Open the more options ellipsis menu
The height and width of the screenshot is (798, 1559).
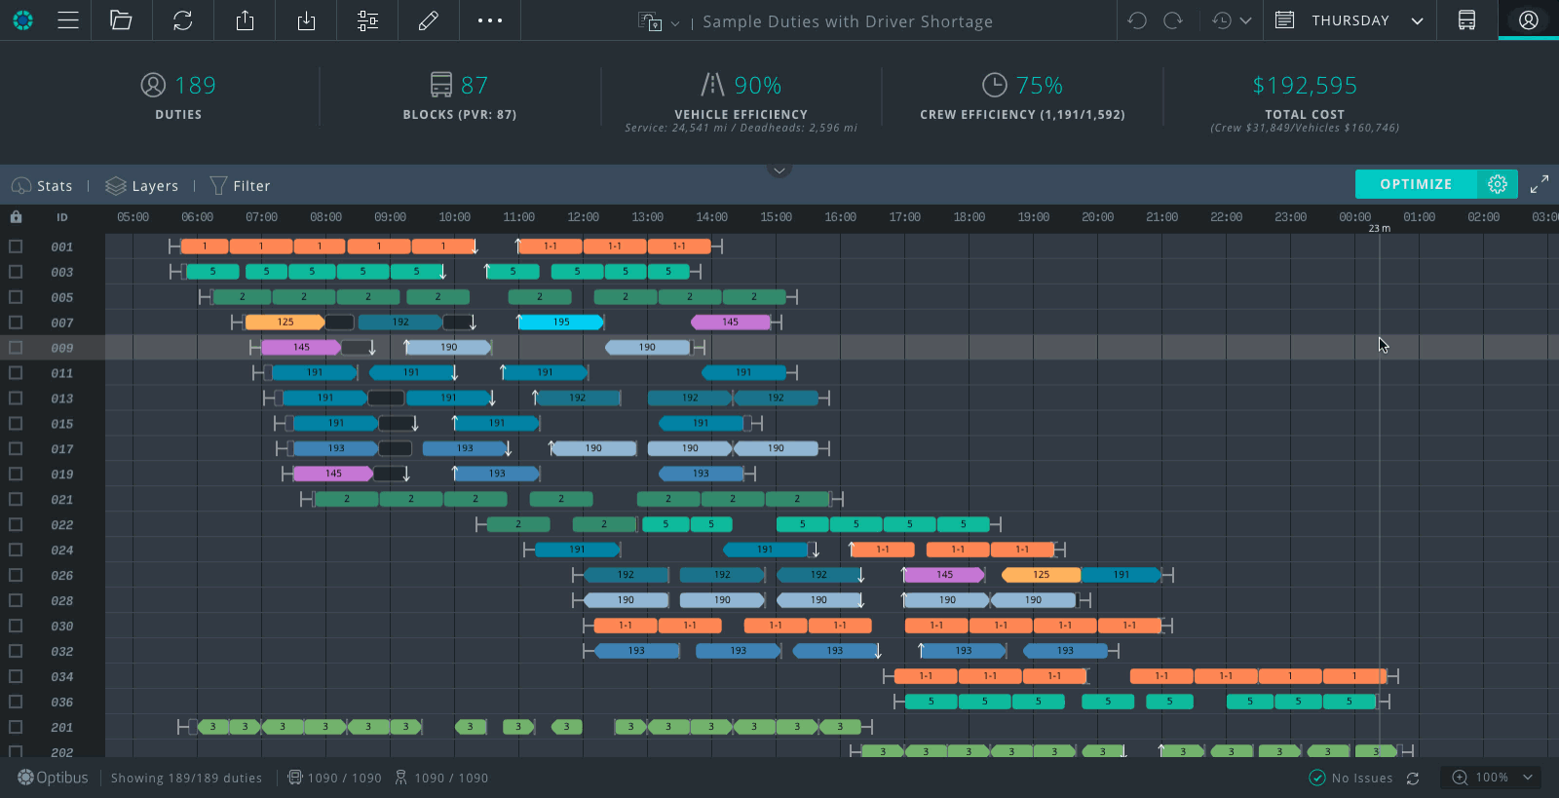[490, 20]
